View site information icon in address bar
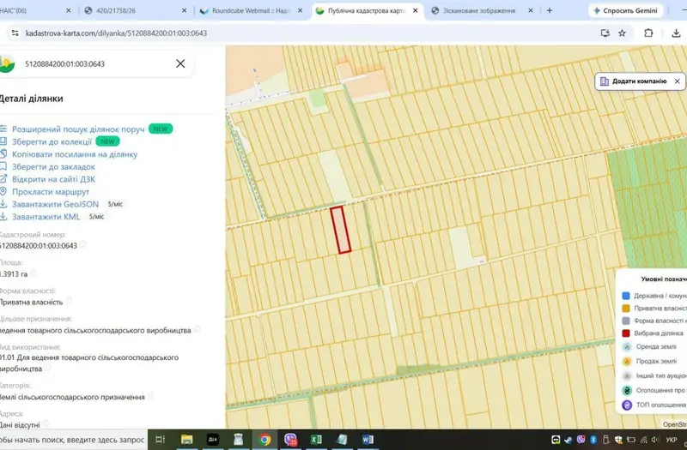Screen dimensions: 687x450 (15, 33)
